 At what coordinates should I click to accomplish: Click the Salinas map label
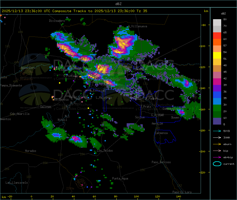pos(46,107)
